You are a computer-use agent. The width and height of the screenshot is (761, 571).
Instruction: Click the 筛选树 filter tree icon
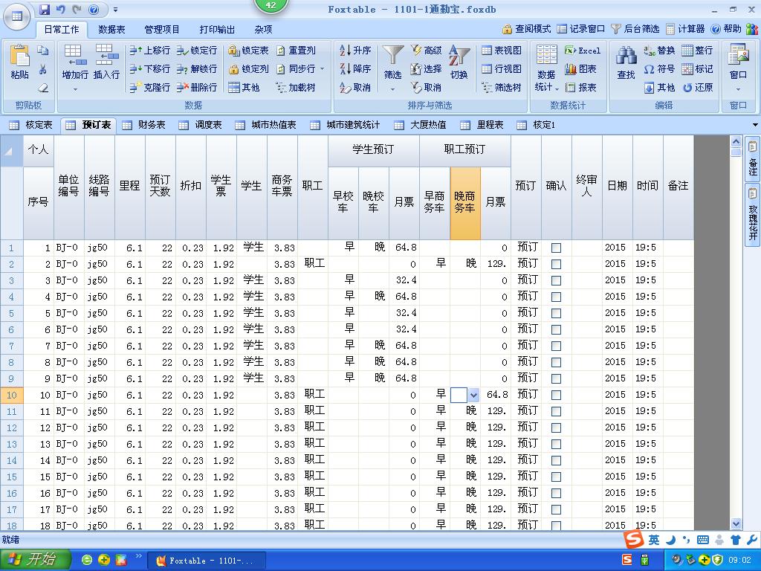tap(487, 88)
